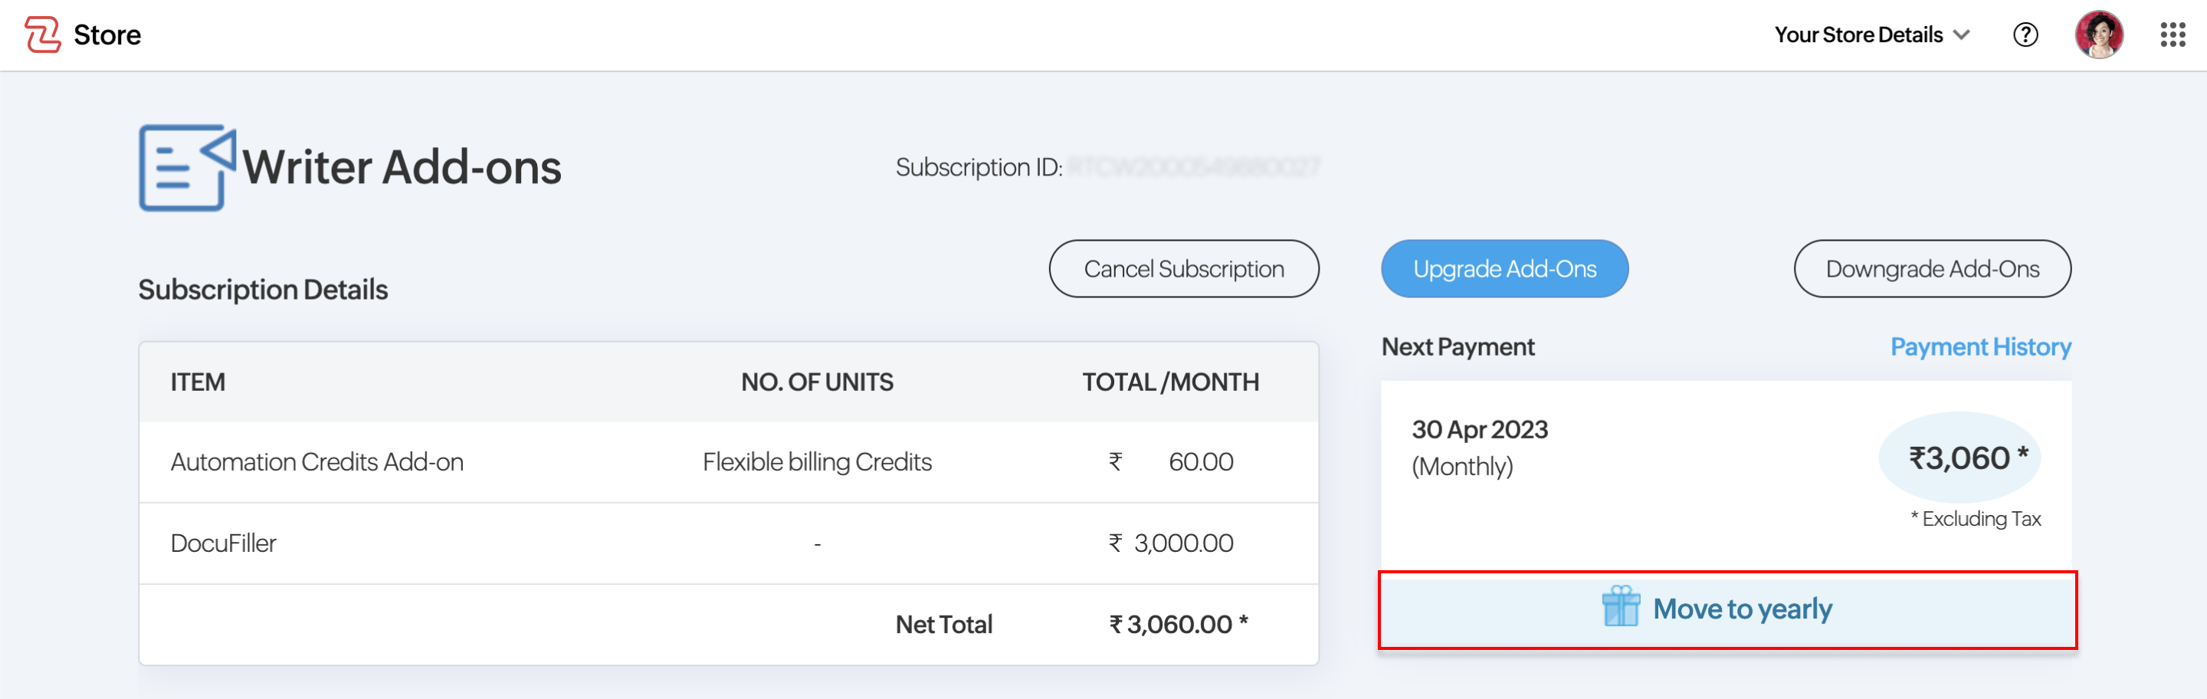Screen dimensions: 2207x699
Task: Expand the Your Store Details dropdown
Action: pyautogui.click(x=1872, y=35)
